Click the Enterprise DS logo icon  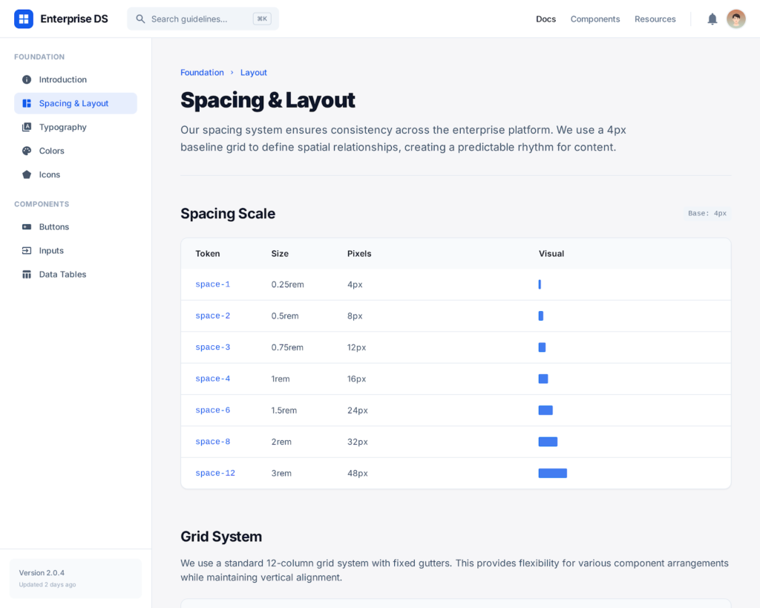click(24, 19)
